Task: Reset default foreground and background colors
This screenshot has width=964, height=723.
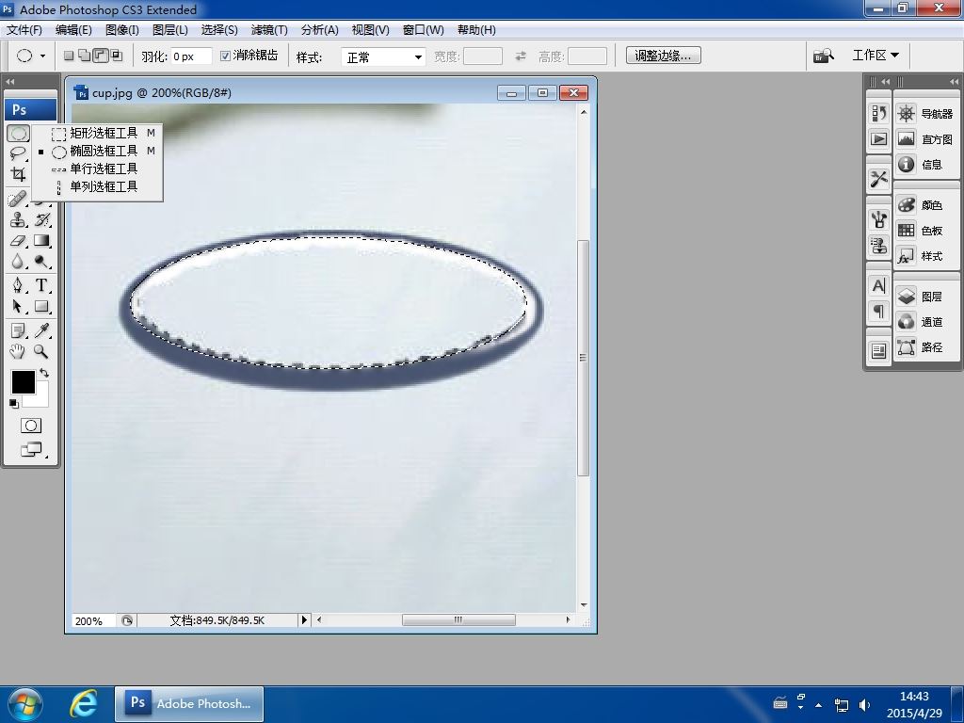Action: pos(13,403)
